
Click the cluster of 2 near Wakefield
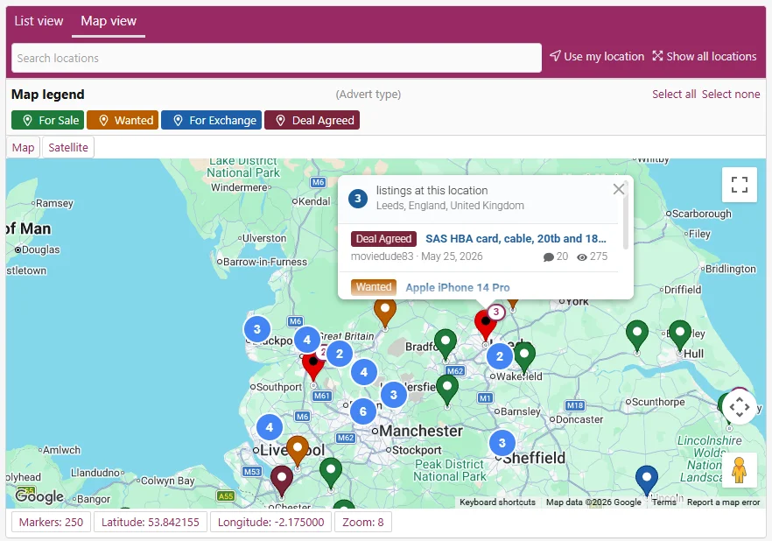click(500, 356)
